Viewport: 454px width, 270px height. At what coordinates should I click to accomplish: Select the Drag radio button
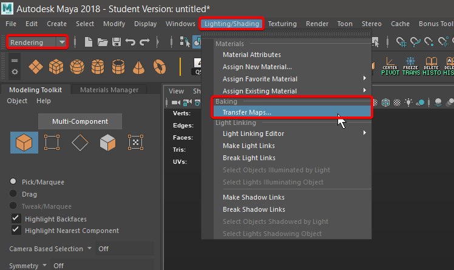pyautogui.click(x=13, y=194)
